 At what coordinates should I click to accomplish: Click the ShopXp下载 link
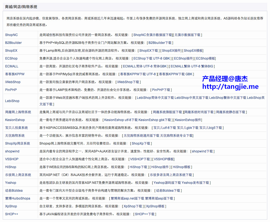point(141,144)
